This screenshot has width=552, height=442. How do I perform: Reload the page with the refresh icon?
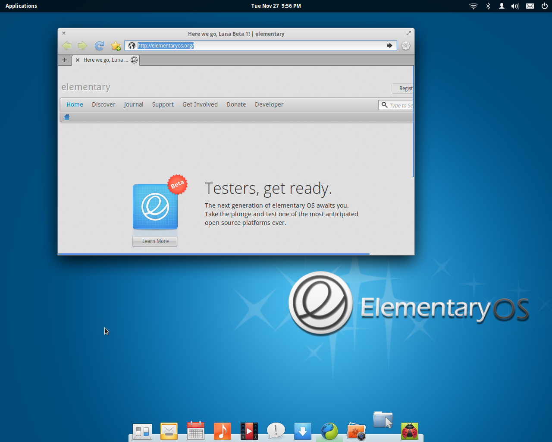[x=99, y=46]
